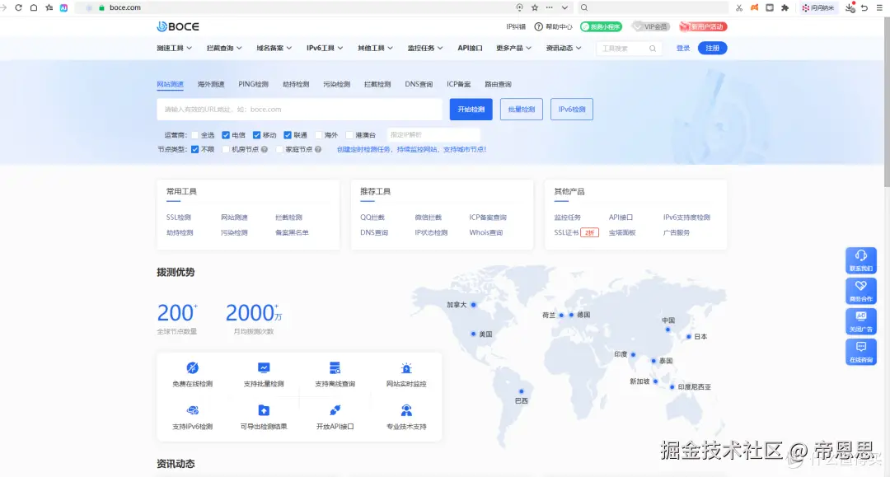Image resolution: width=890 pixels, height=477 pixels.
Task: Click the 商务合作 cooperation icon on right sidebar
Action: [860, 290]
